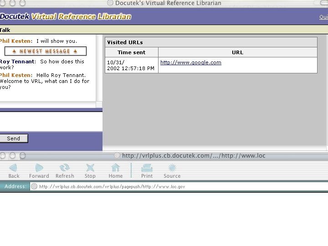Click the Time sent column header

point(132,52)
